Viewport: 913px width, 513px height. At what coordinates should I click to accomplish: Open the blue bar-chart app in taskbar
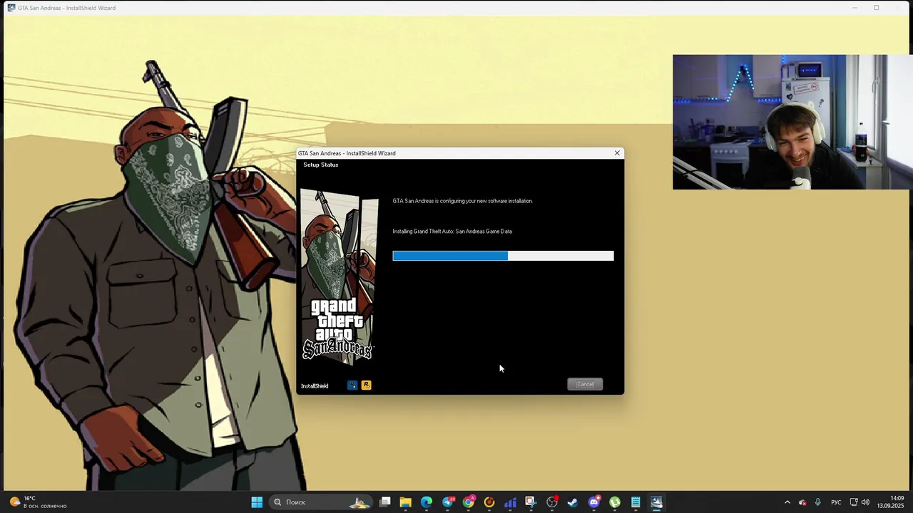pos(510,502)
